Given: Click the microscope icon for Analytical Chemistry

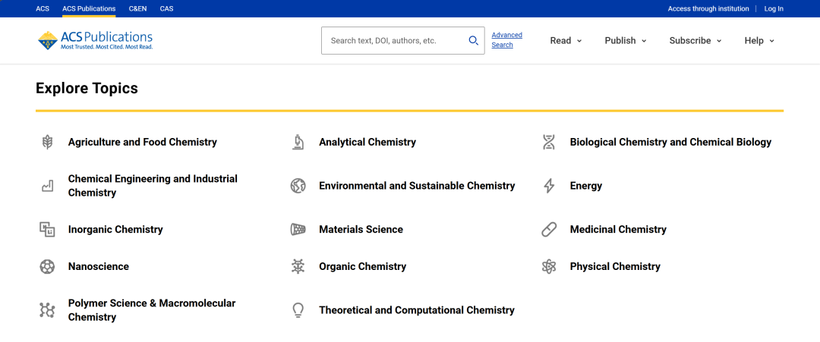Looking at the screenshot, I should pos(298,142).
